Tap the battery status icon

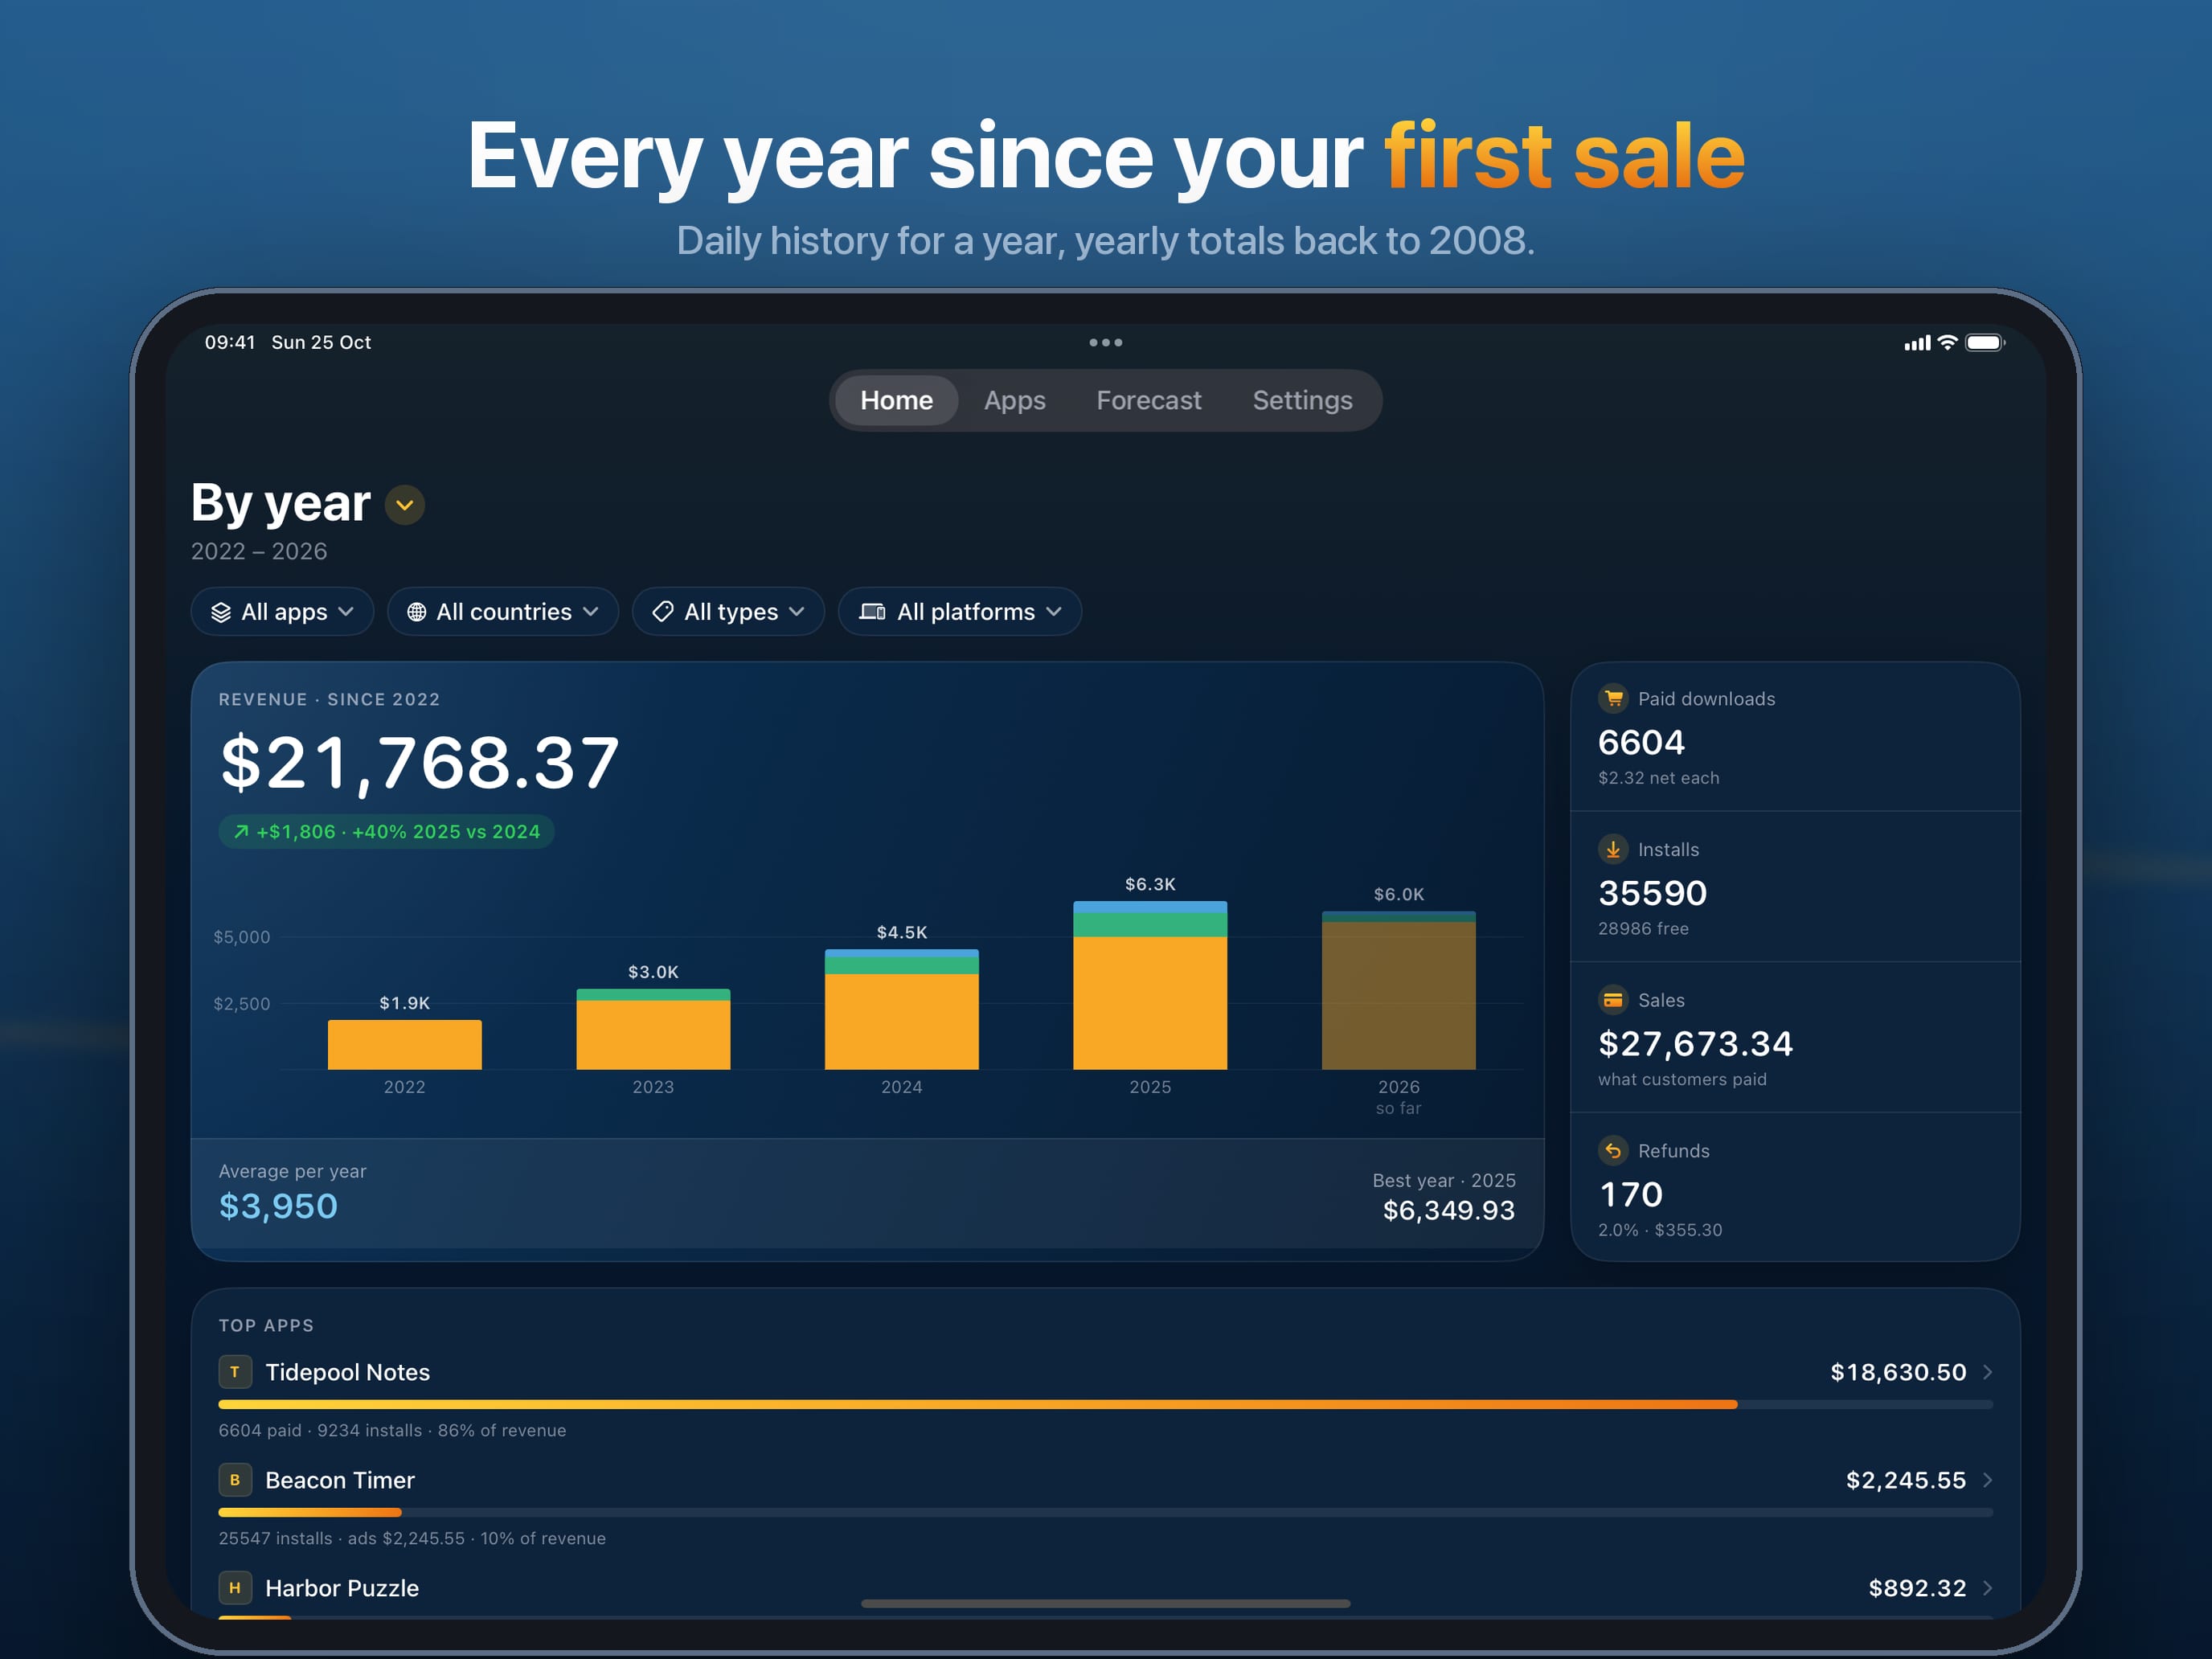tap(1985, 342)
